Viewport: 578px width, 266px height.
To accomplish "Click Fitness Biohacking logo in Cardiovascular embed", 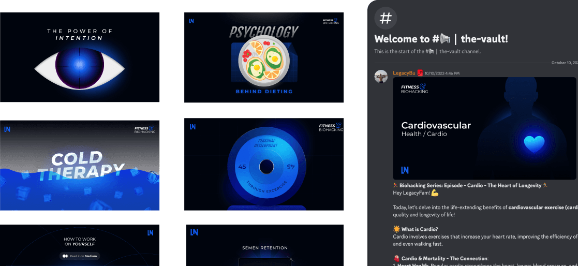I will pos(414,88).
